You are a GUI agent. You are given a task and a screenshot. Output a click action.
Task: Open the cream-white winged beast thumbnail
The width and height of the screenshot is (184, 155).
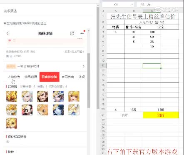(x=74, y=110)
